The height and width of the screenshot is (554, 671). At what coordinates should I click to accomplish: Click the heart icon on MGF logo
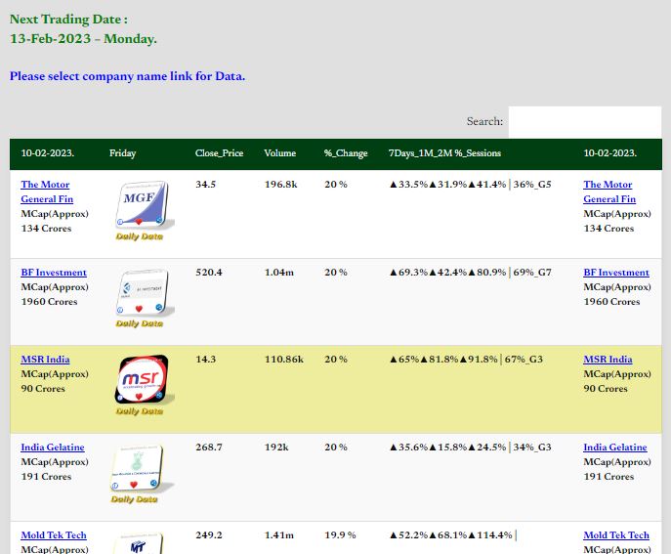[x=139, y=222]
